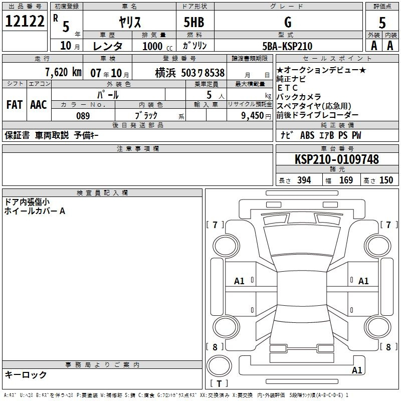
Task: Select the 後日発送部品 header
Action: coord(138,125)
